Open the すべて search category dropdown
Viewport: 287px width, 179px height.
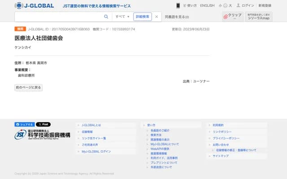tap(122, 17)
